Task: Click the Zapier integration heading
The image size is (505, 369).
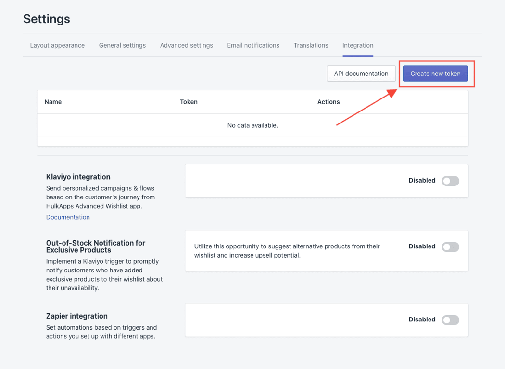Action: [76, 316]
